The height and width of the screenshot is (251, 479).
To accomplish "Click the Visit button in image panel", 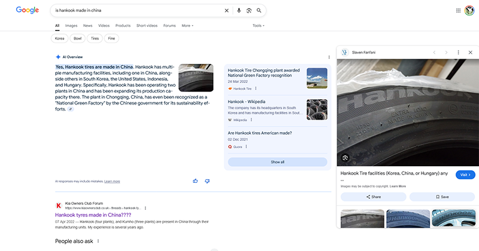I will point(465,175).
